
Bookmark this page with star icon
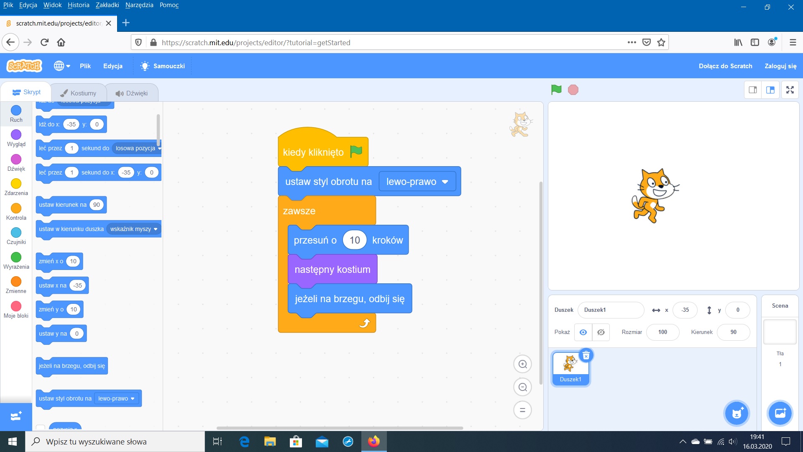(661, 42)
